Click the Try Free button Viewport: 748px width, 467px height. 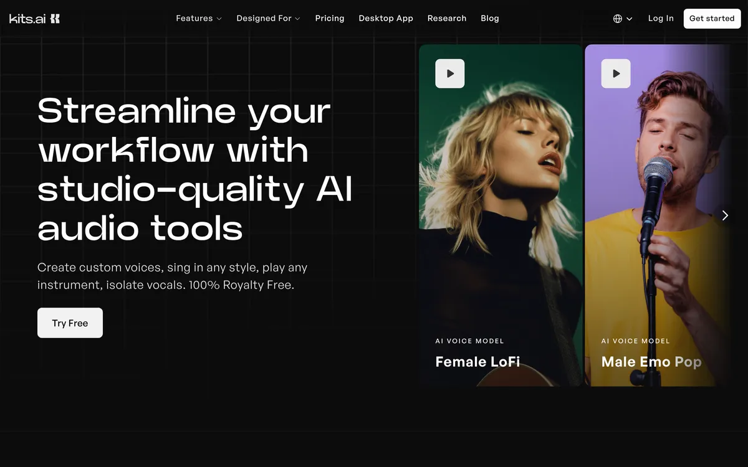click(x=70, y=323)
